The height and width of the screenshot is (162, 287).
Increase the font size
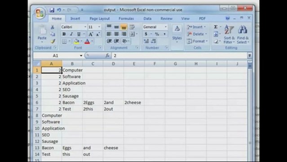(x=91, y=34)
